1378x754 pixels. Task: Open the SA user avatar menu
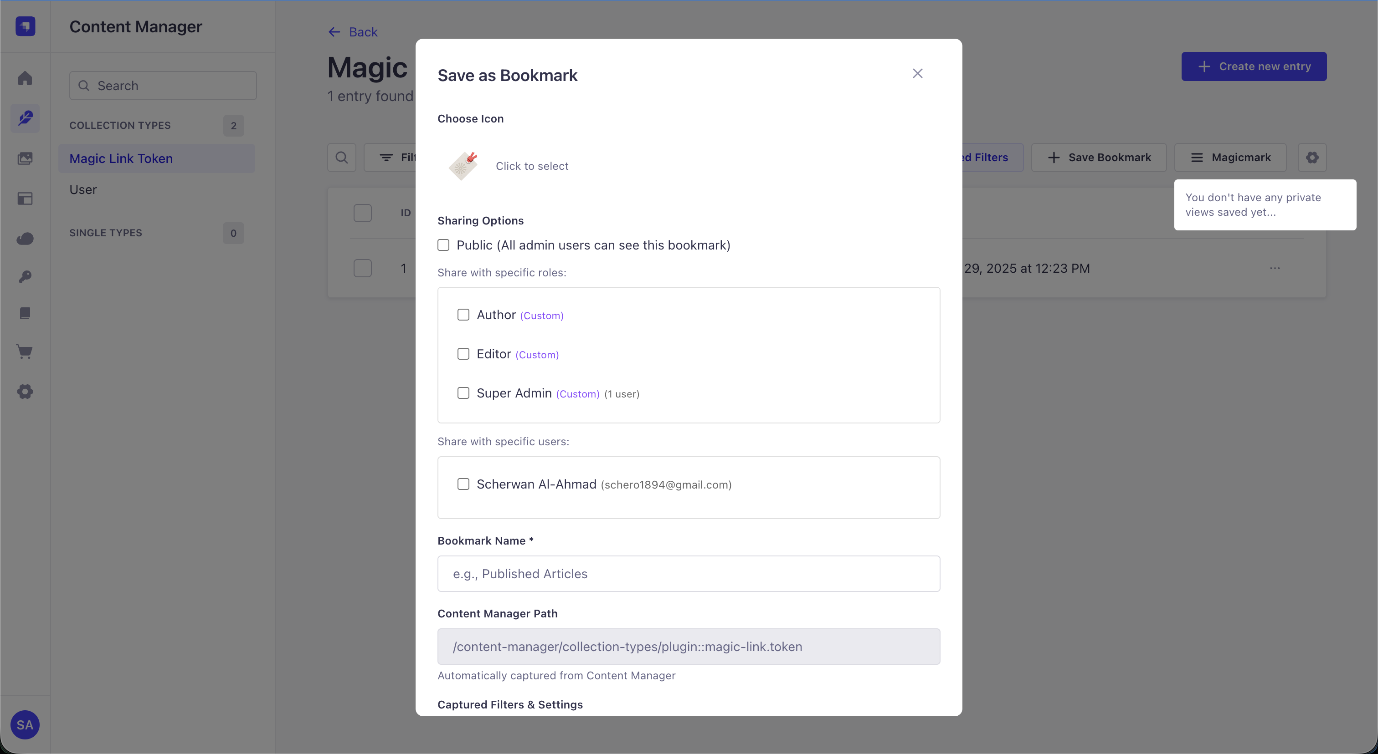[x=25, y=725]
